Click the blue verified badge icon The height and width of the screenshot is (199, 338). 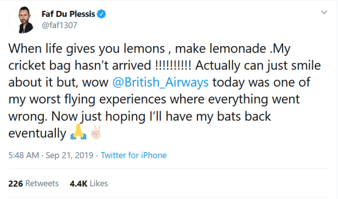pyautogui.click(x=101, y=14)
